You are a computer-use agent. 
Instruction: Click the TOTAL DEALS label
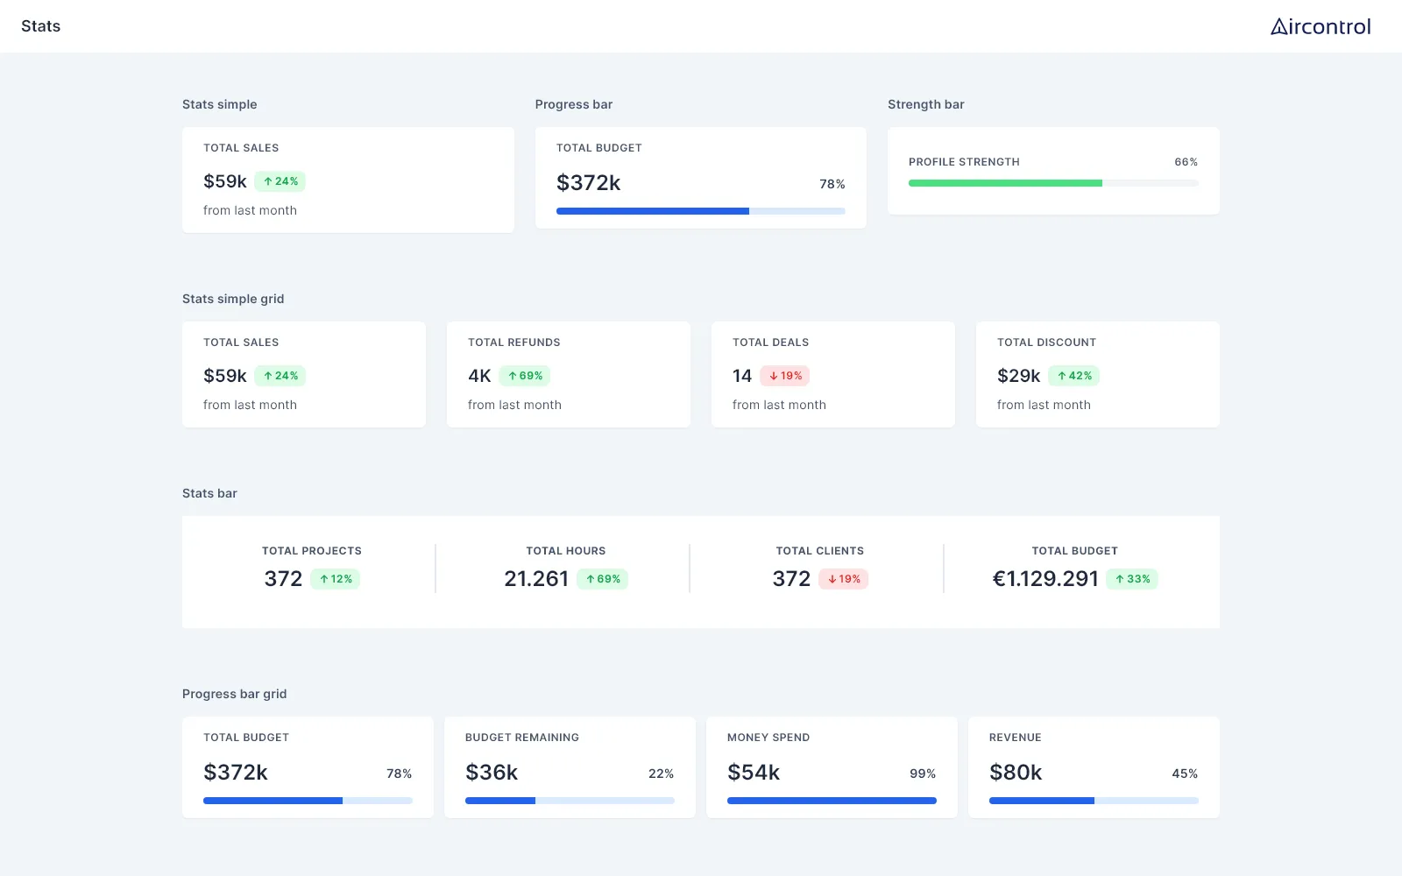pyautogui.click(x=771, y=343)
